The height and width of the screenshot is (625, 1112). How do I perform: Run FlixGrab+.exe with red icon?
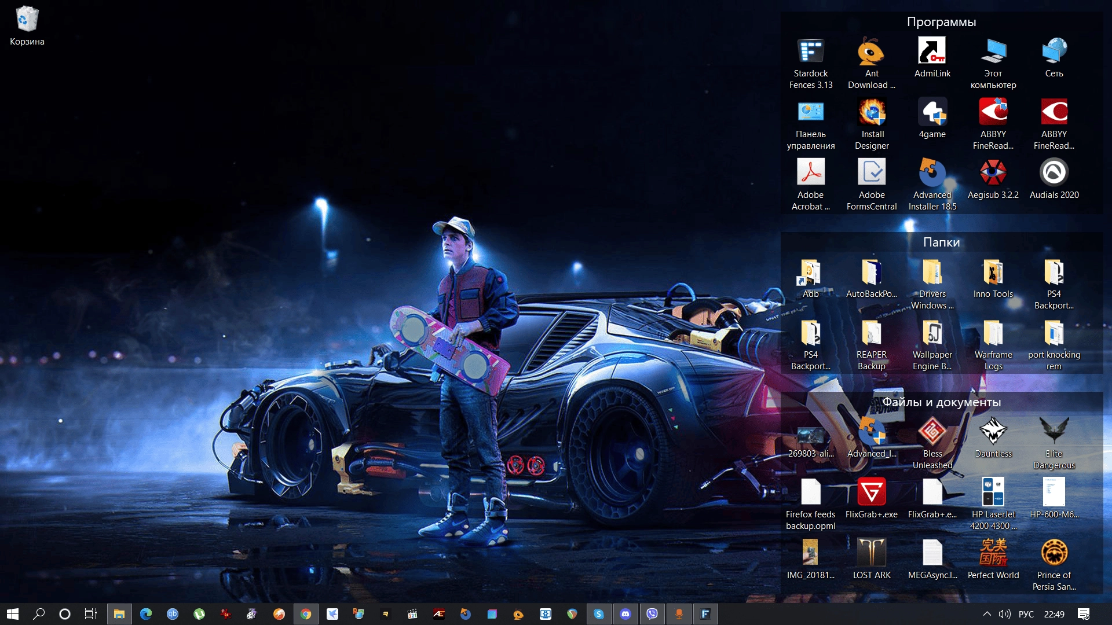872,499
